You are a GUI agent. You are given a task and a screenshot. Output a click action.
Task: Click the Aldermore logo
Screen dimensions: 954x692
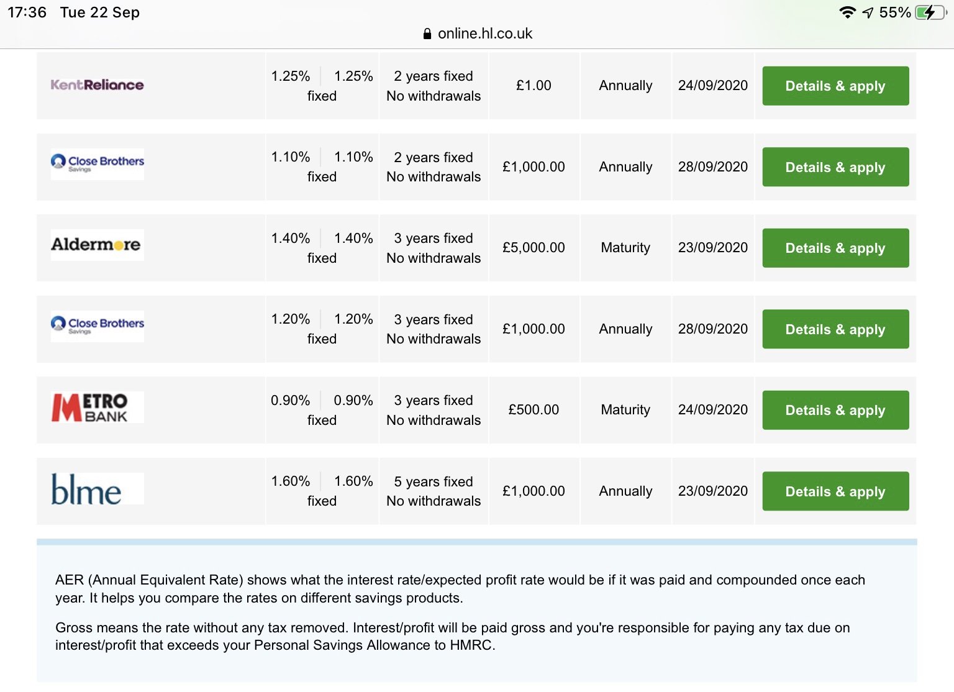click(x=96, y=245)
